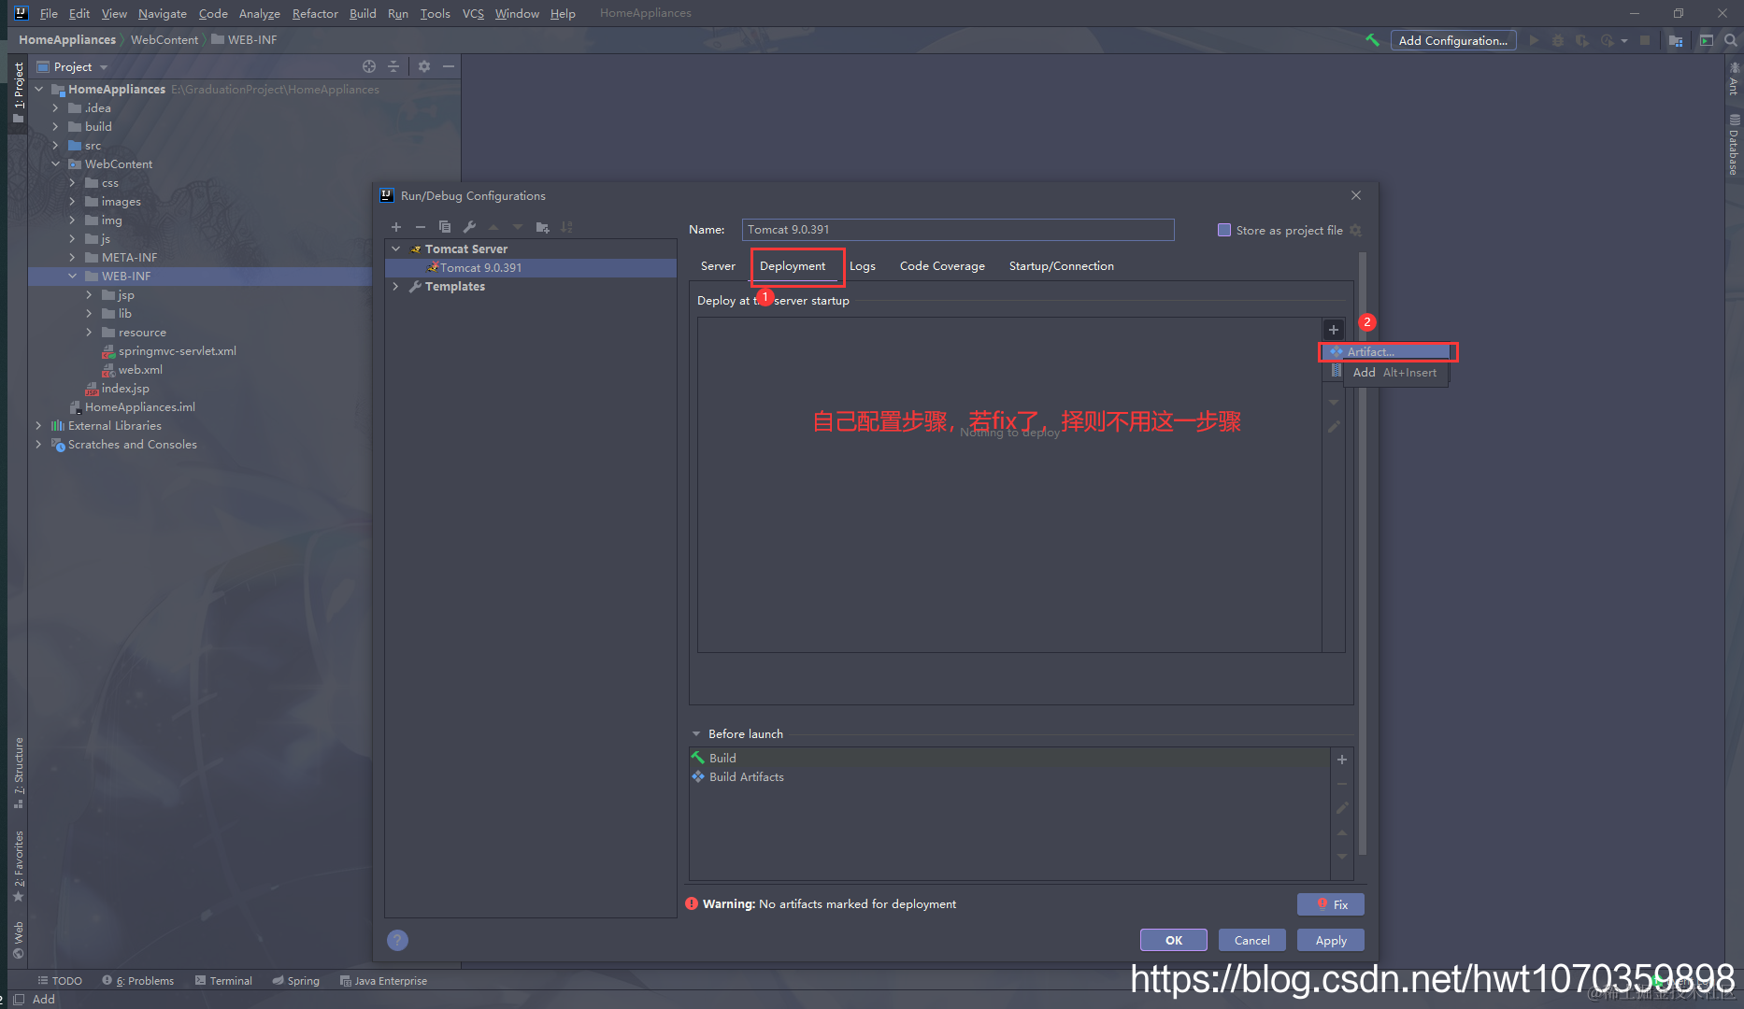Screen dimensions: 1744x1009
Task: Switch to the Logs tab
Action: (x=862, y=266)
